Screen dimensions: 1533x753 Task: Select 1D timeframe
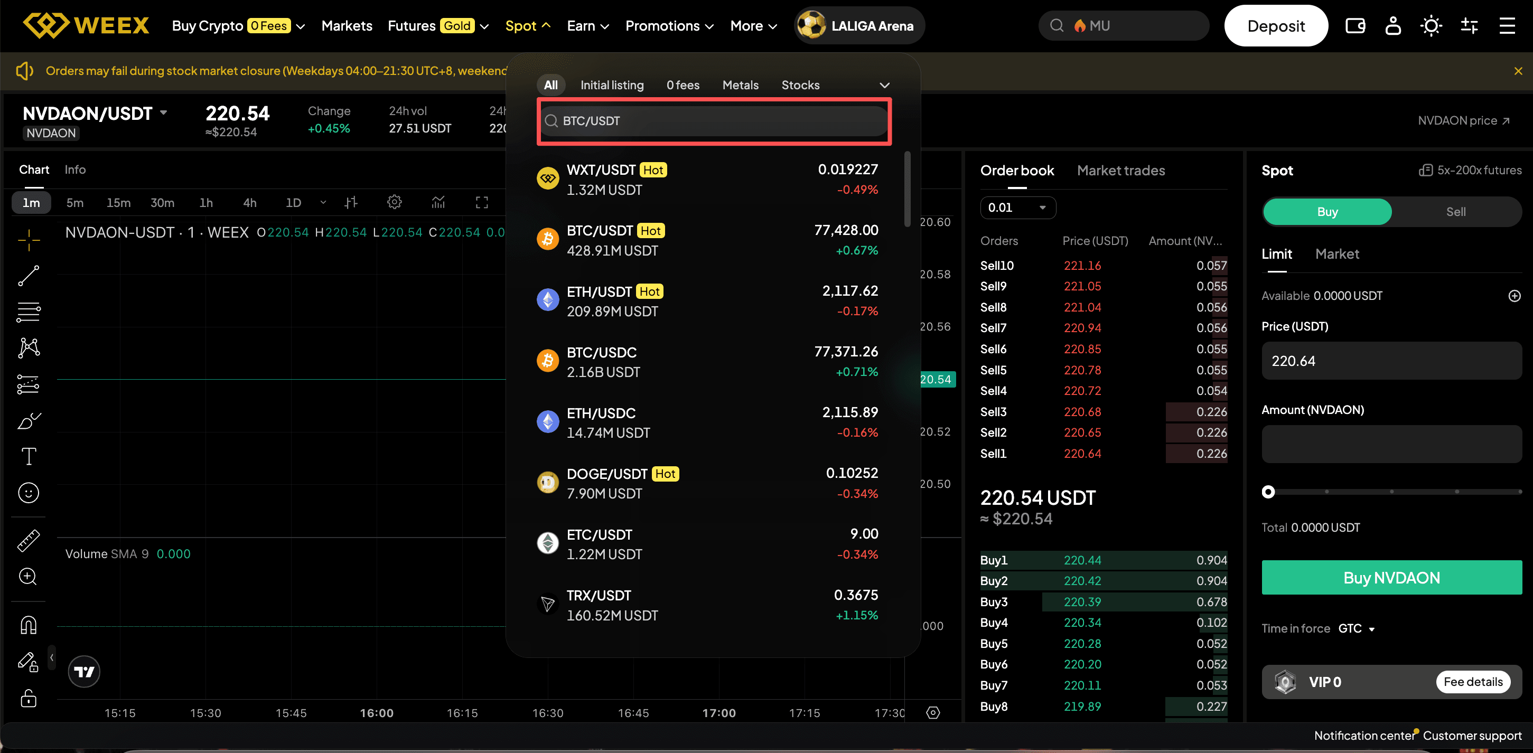pyautogui.click(x=293, y=202)
